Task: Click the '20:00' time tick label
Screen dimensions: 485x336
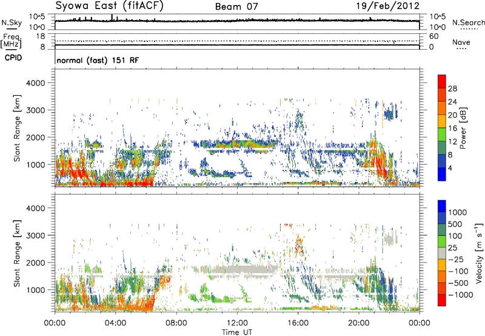Action: [358, 323]
